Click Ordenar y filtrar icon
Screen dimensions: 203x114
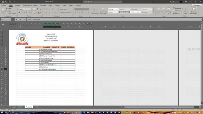pyautogui.click(x=187, y=9)
